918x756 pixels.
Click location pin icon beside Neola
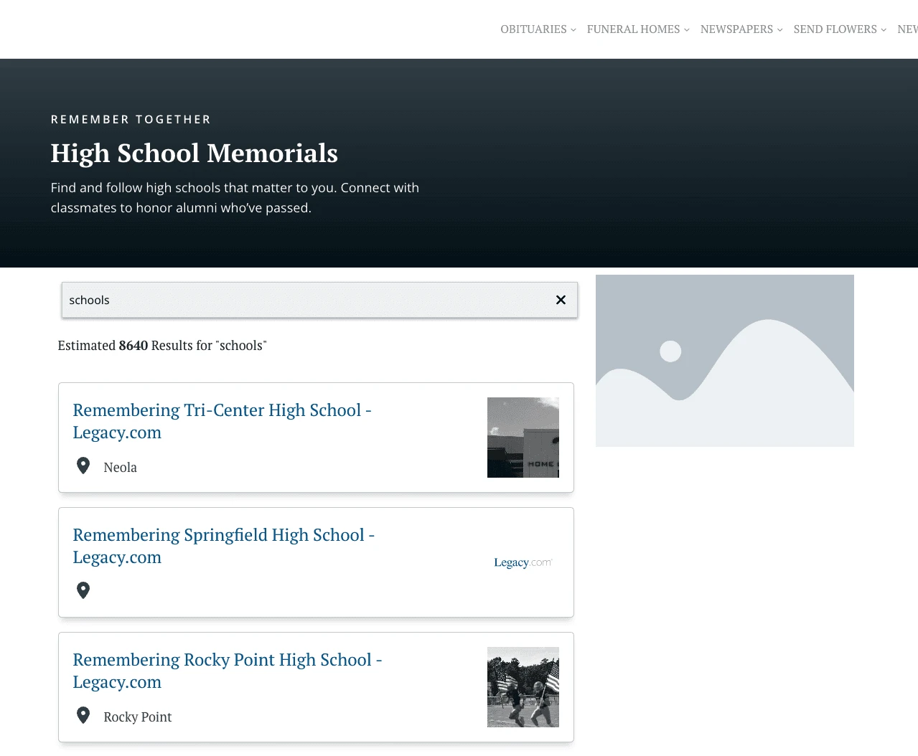click(83, 466)
